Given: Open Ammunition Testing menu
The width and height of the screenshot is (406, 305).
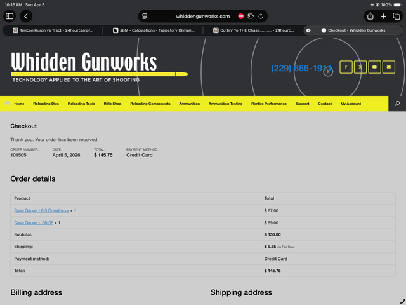Looking at the screenshot, I should [x=226, y=104].
